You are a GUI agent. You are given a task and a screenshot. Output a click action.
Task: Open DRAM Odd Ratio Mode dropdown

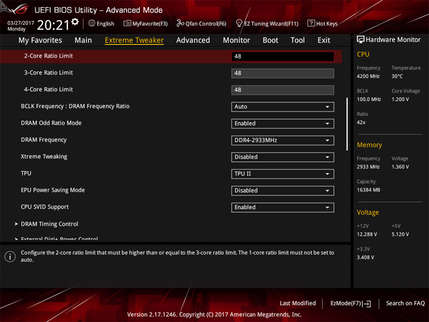click(x=282, y=123)
